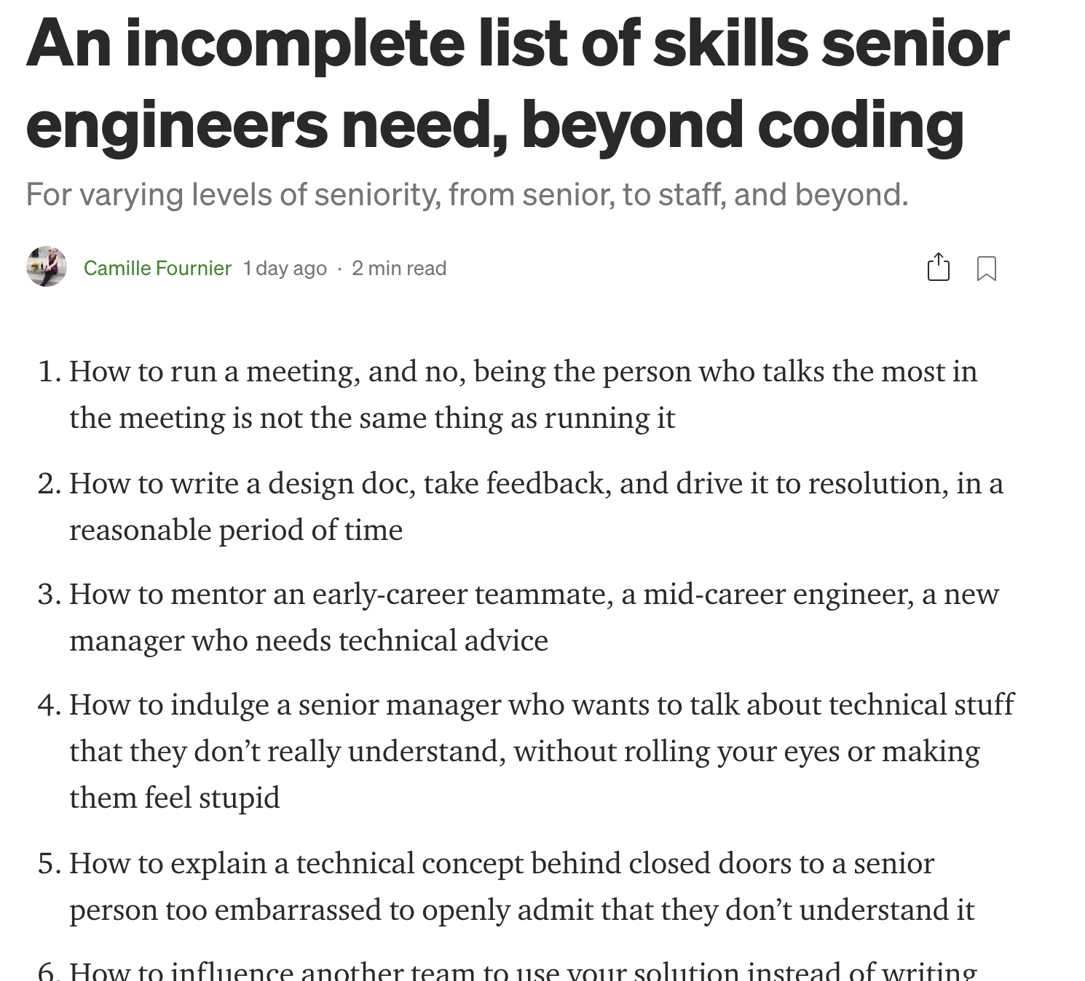Click list item about how to run a meeting
Image resolution: width=1085 pixels, height=981 pixels.
(523, 372)
